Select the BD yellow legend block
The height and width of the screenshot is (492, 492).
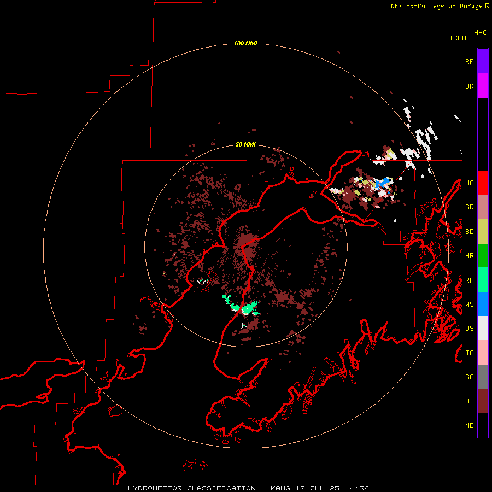tap(483, 232)
